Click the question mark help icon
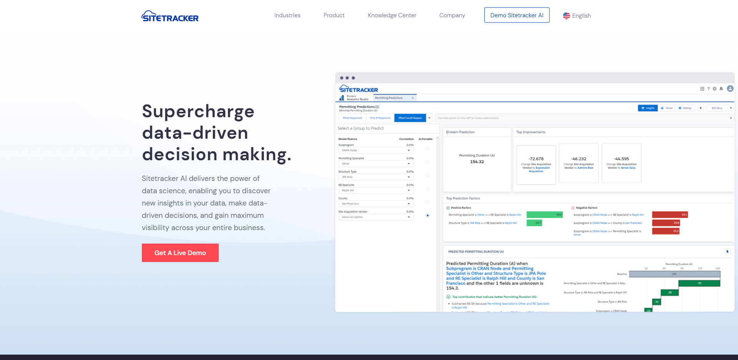This screenshot has height=360, width=738. [x=708, y=89]
